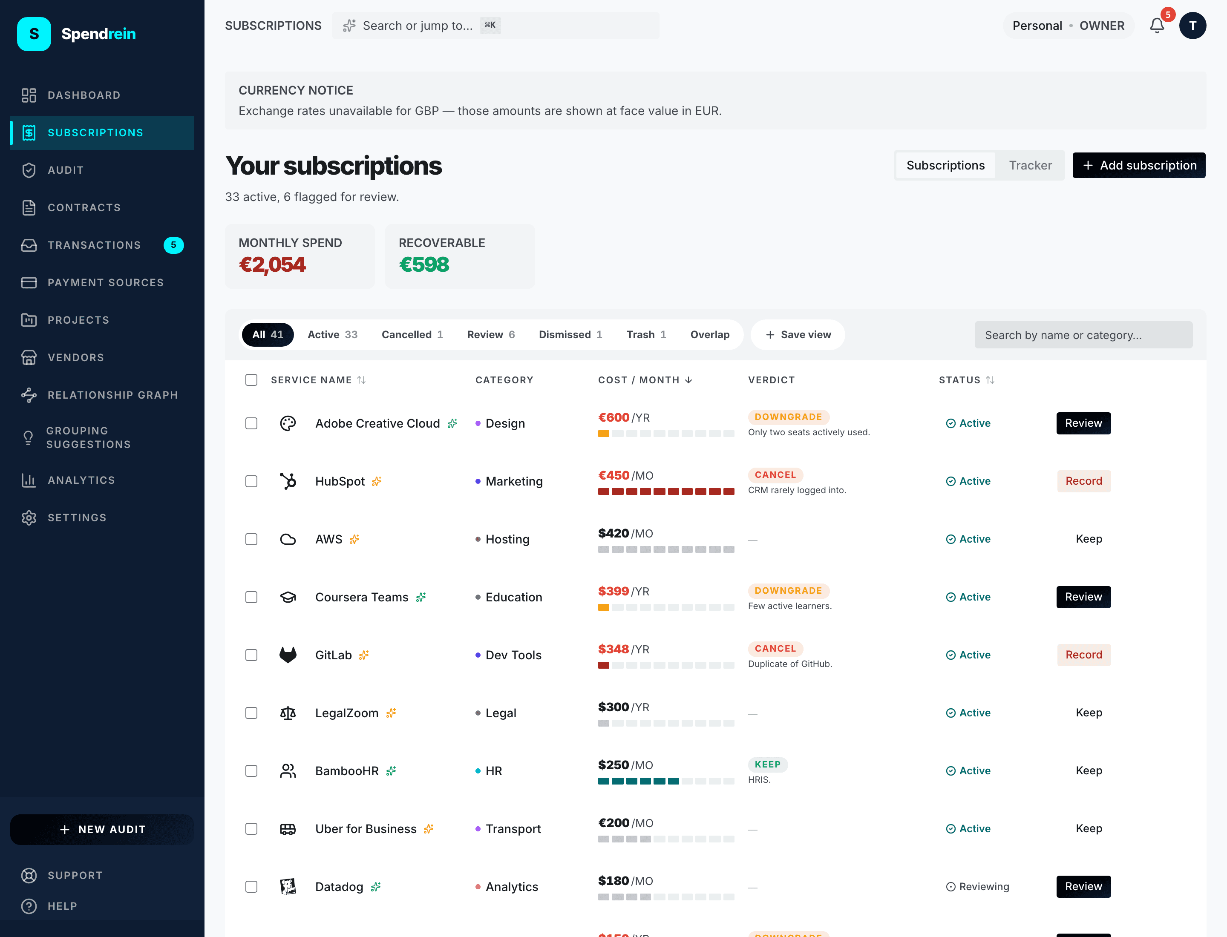Screen dimensions: 1227x937
Task: Click the sparkle icon next to Coursera Teams
Action: (421, 597)
